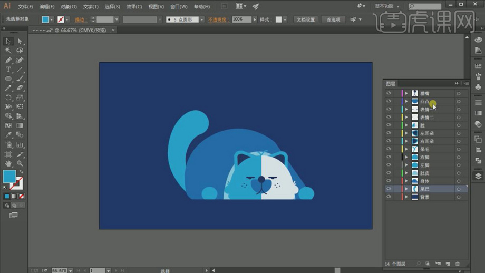Toggle visibility of the 猫嘴 layer
This screenshot has height=273, width=485.
(x=389, y=93)
